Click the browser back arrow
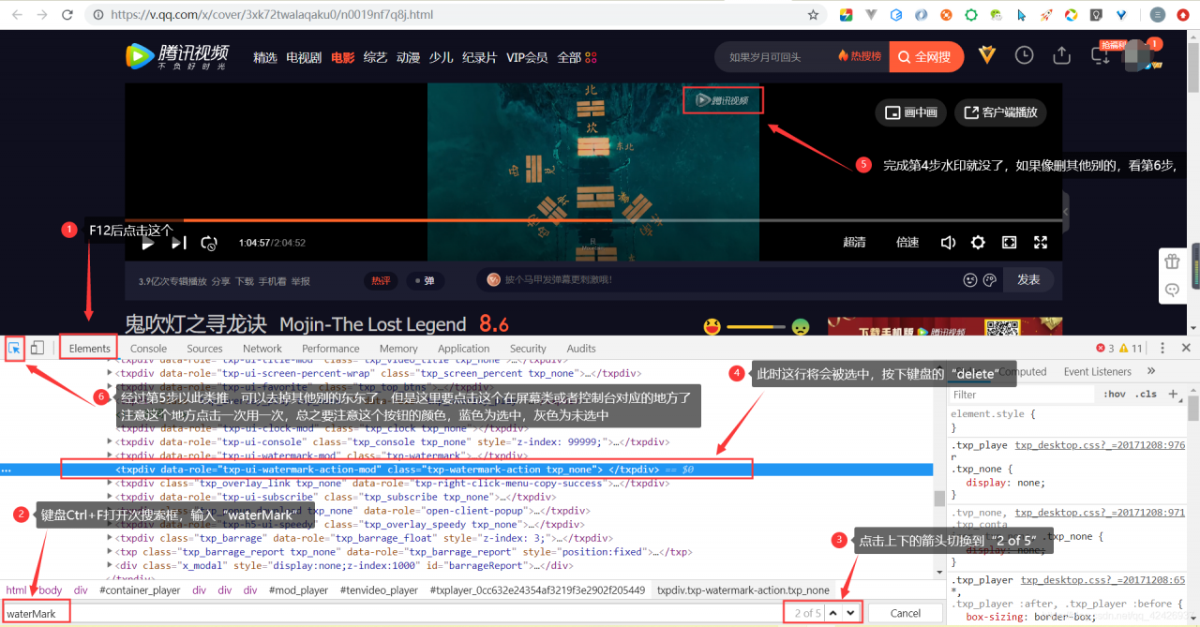Viewport: 1200px width, 627px height. tap(18, 15)
